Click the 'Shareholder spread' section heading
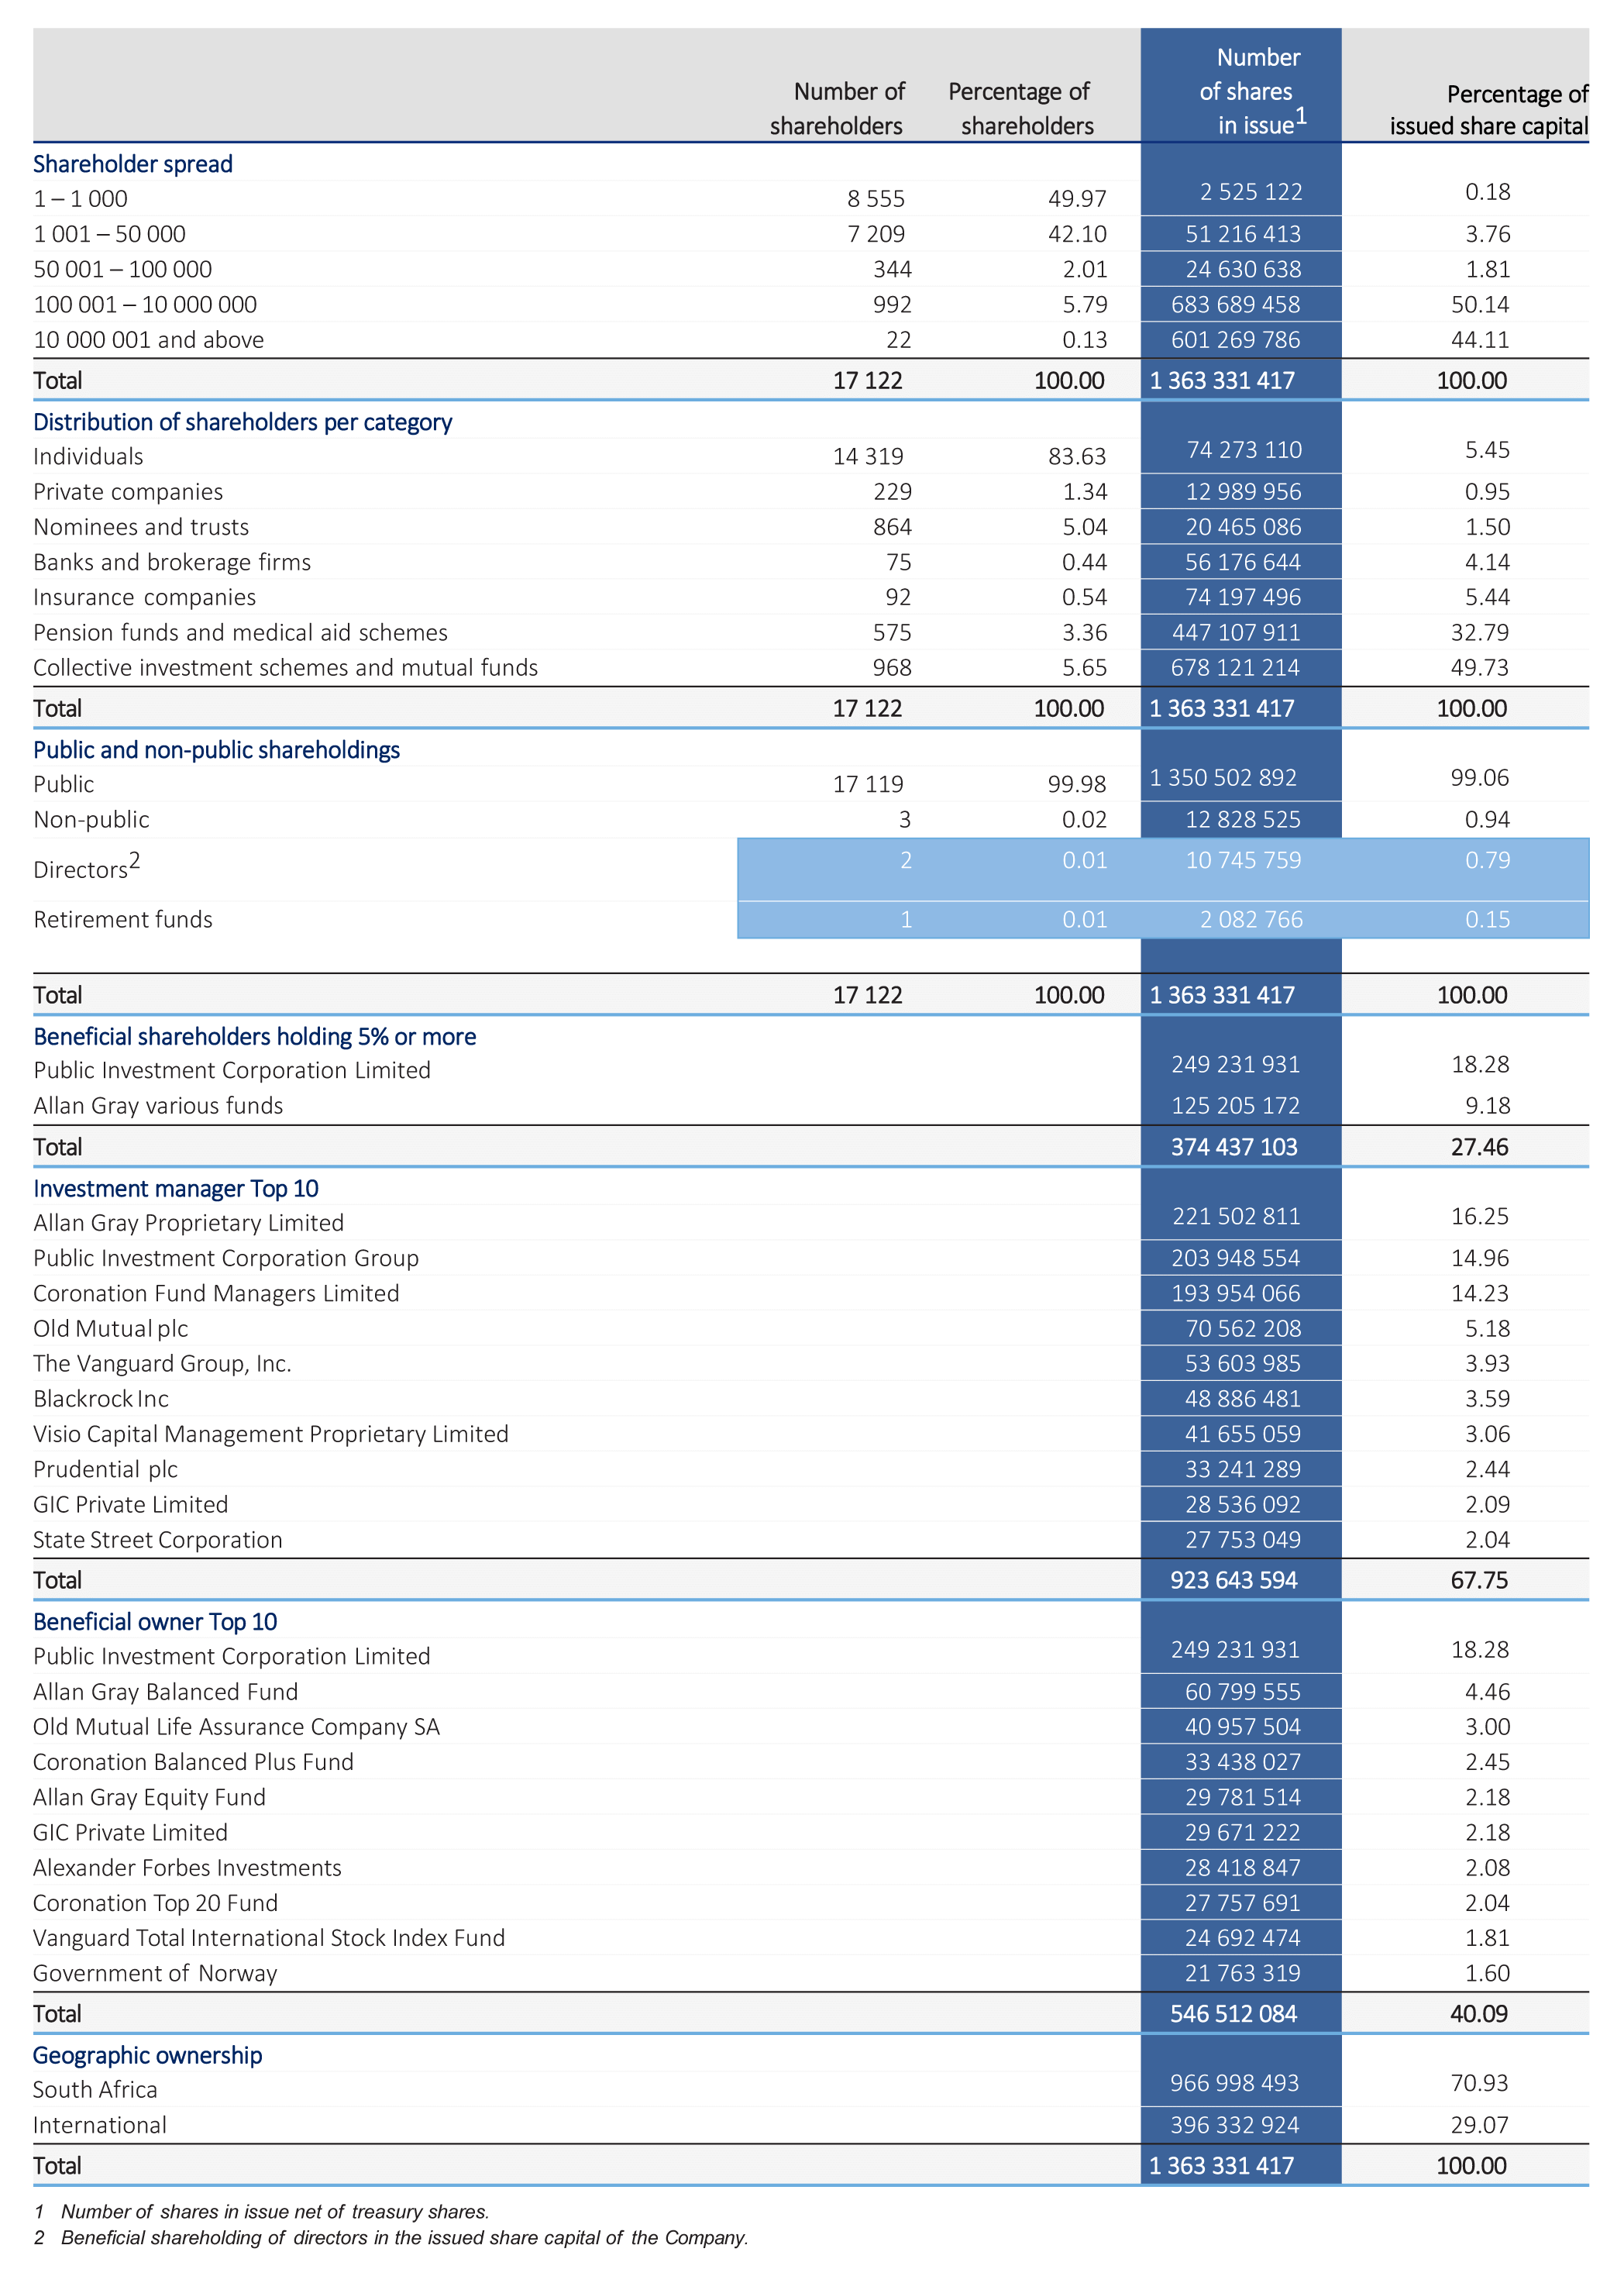Image resolution: width=1624 pixels, height=2283 pixels. 132,164
